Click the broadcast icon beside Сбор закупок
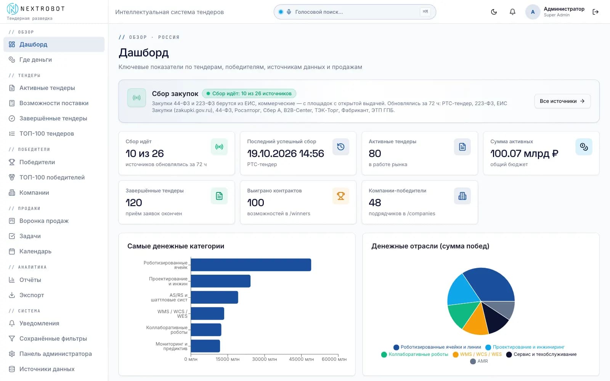Screen dimensions: 610x381 (136, 98)
